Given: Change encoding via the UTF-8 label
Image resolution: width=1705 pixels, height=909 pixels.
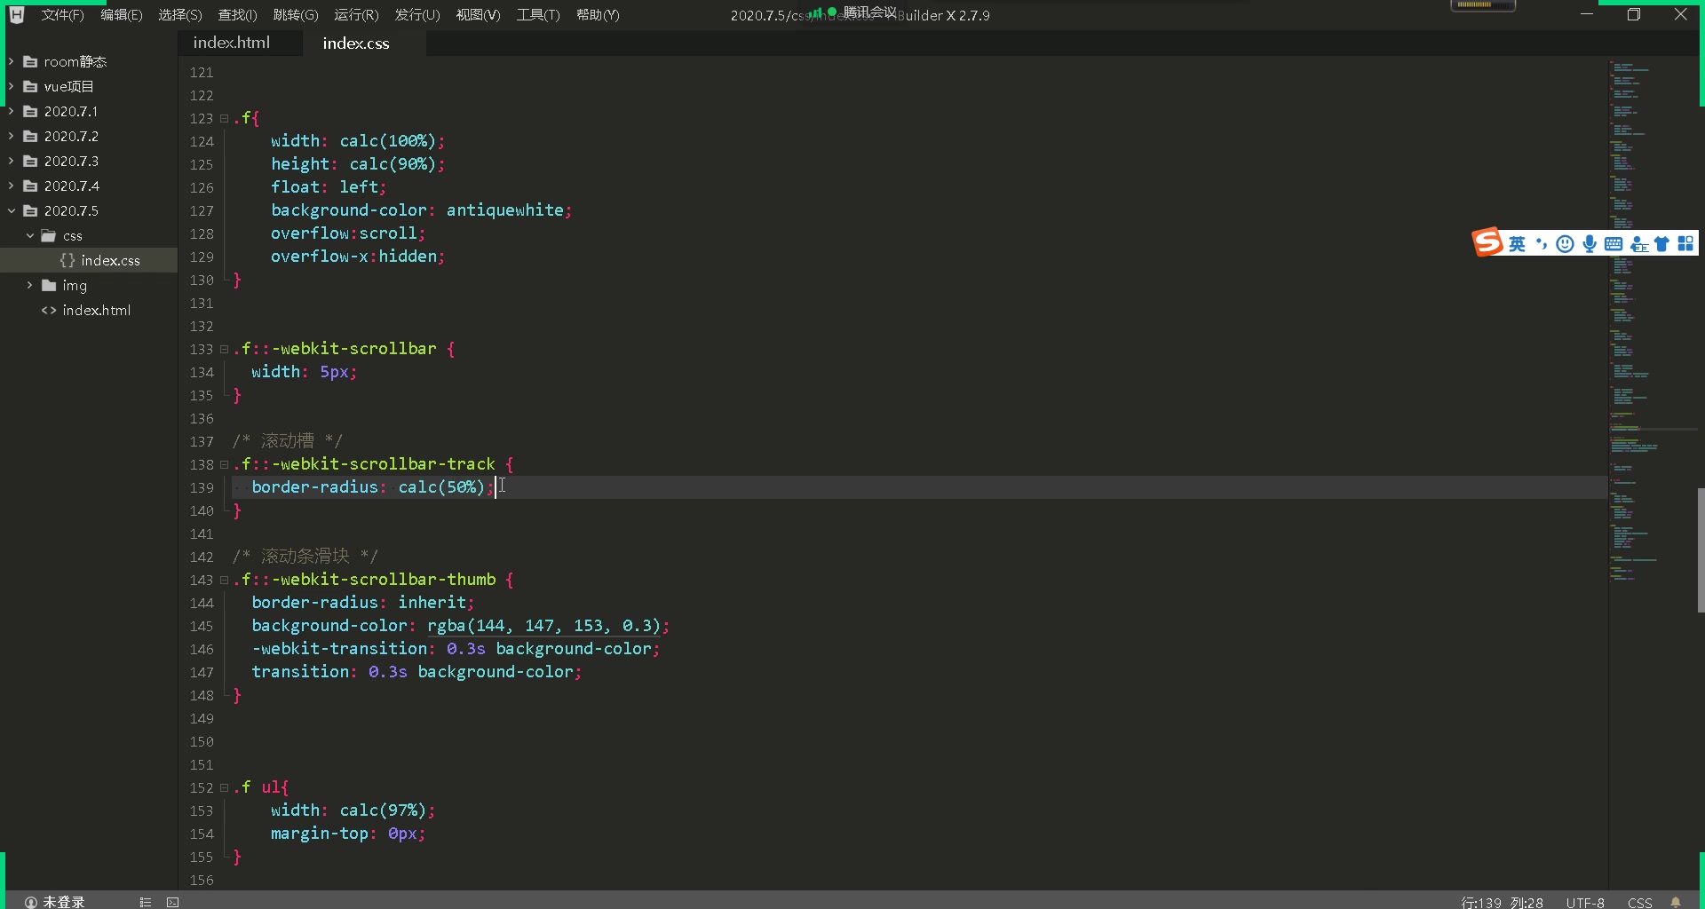Looking at the screenshot, I should 1584,902.
